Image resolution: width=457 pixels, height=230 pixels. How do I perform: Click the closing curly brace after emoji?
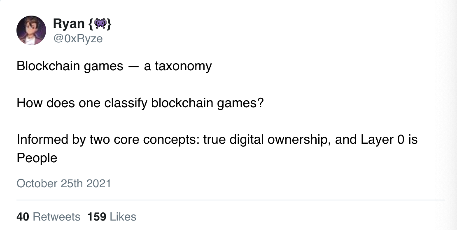pyautogui.click(x=109, y=24)
